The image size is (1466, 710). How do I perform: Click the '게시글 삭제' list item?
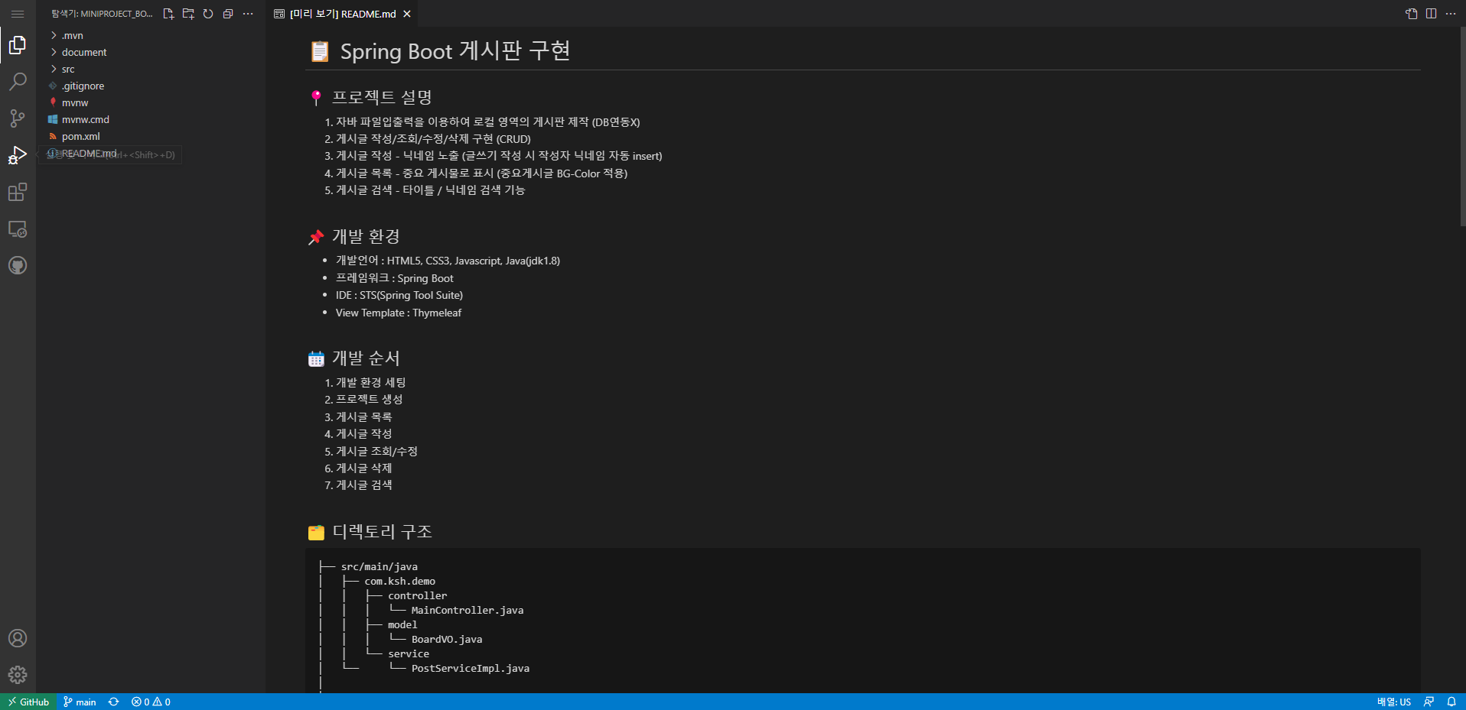(x=364, y=468)
